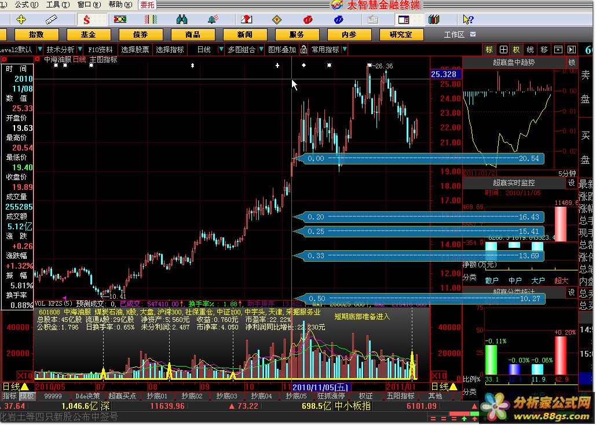Open the 研究室 category button
The image size is (596, 425).
tap(401, 35)
